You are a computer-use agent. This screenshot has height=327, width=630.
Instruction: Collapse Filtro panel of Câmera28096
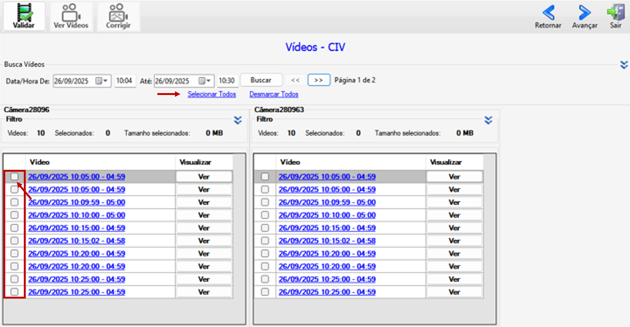[x=238, y=120]
